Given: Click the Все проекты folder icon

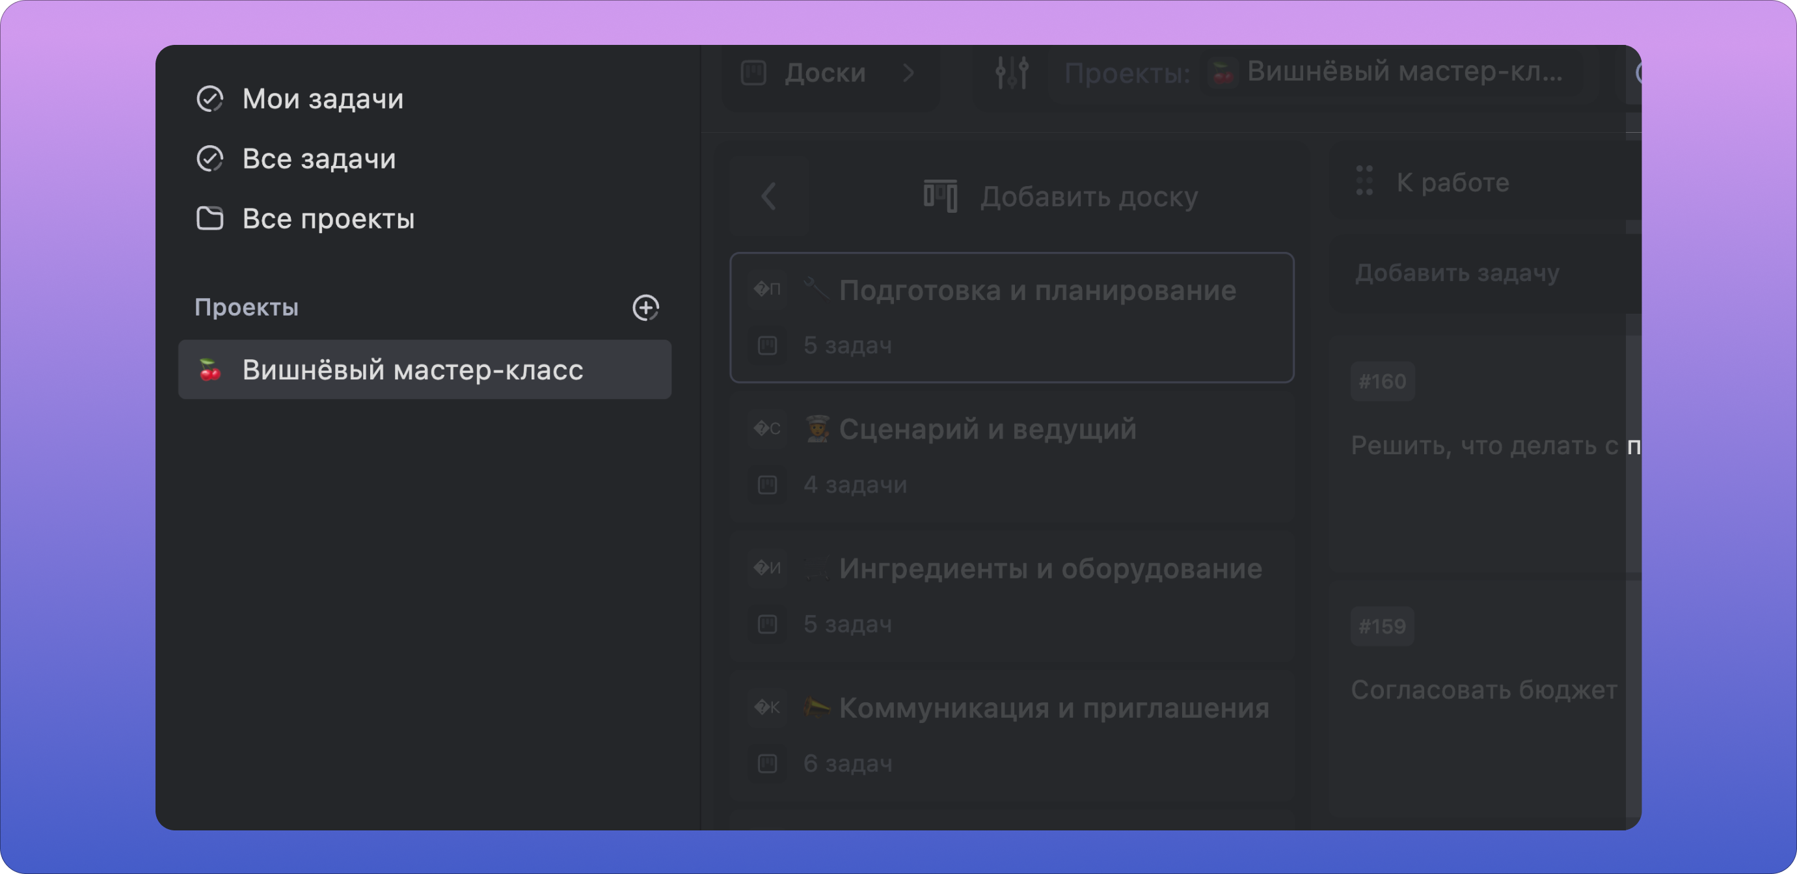Looking at the screenshot, I should 209,219.
